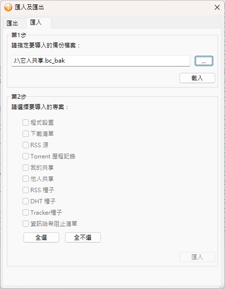Viewport: 225px width, 289px height.
Task: Enable the RSS 種子 checkbox
Action: click(25, 190)
